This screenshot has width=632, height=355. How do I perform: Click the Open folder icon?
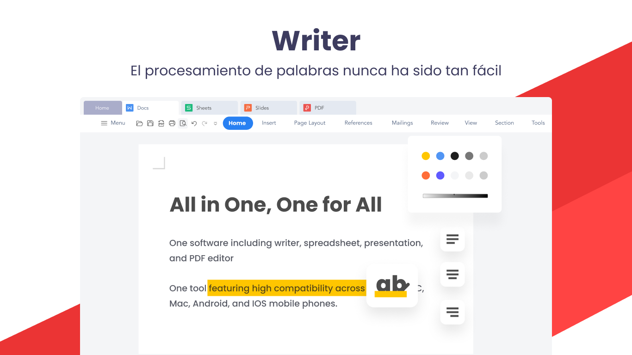coord(139,123)
